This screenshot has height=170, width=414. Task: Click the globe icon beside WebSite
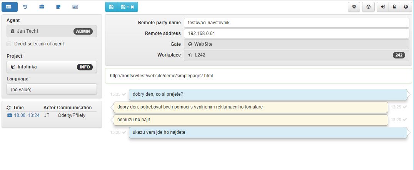click(x=190, y=44)
